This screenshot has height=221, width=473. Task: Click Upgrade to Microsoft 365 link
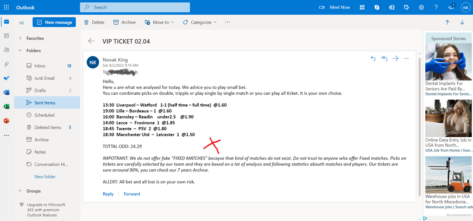click(x=46, y=210)
